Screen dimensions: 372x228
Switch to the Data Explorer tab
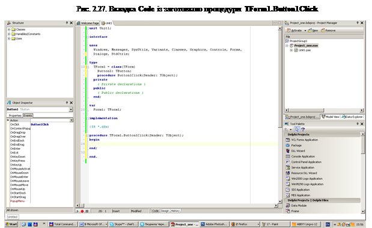[352, 117]
